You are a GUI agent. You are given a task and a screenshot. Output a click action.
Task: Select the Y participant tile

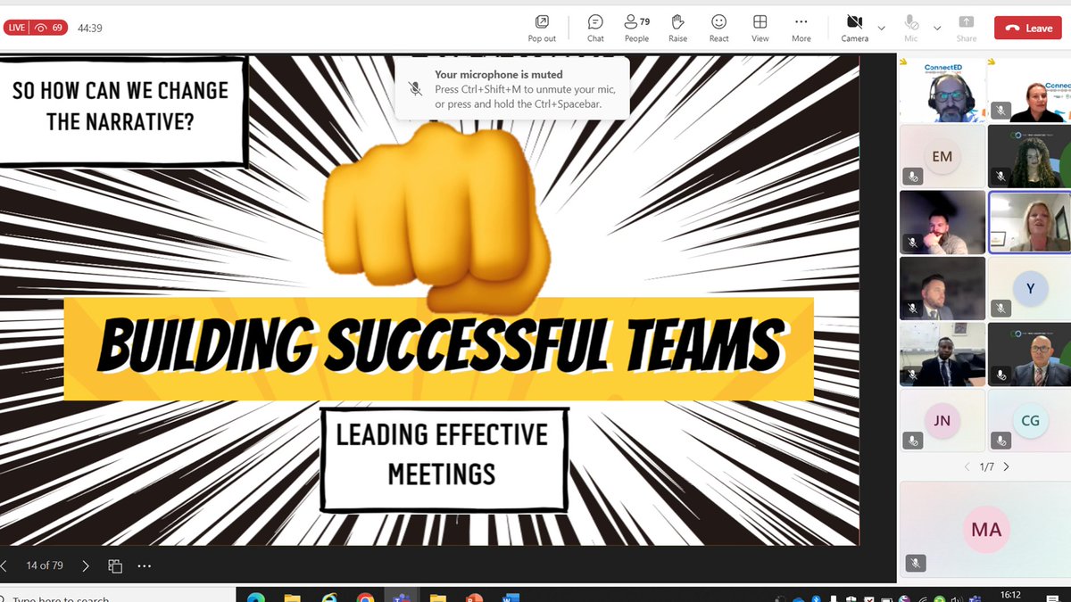coord(1030,288)
